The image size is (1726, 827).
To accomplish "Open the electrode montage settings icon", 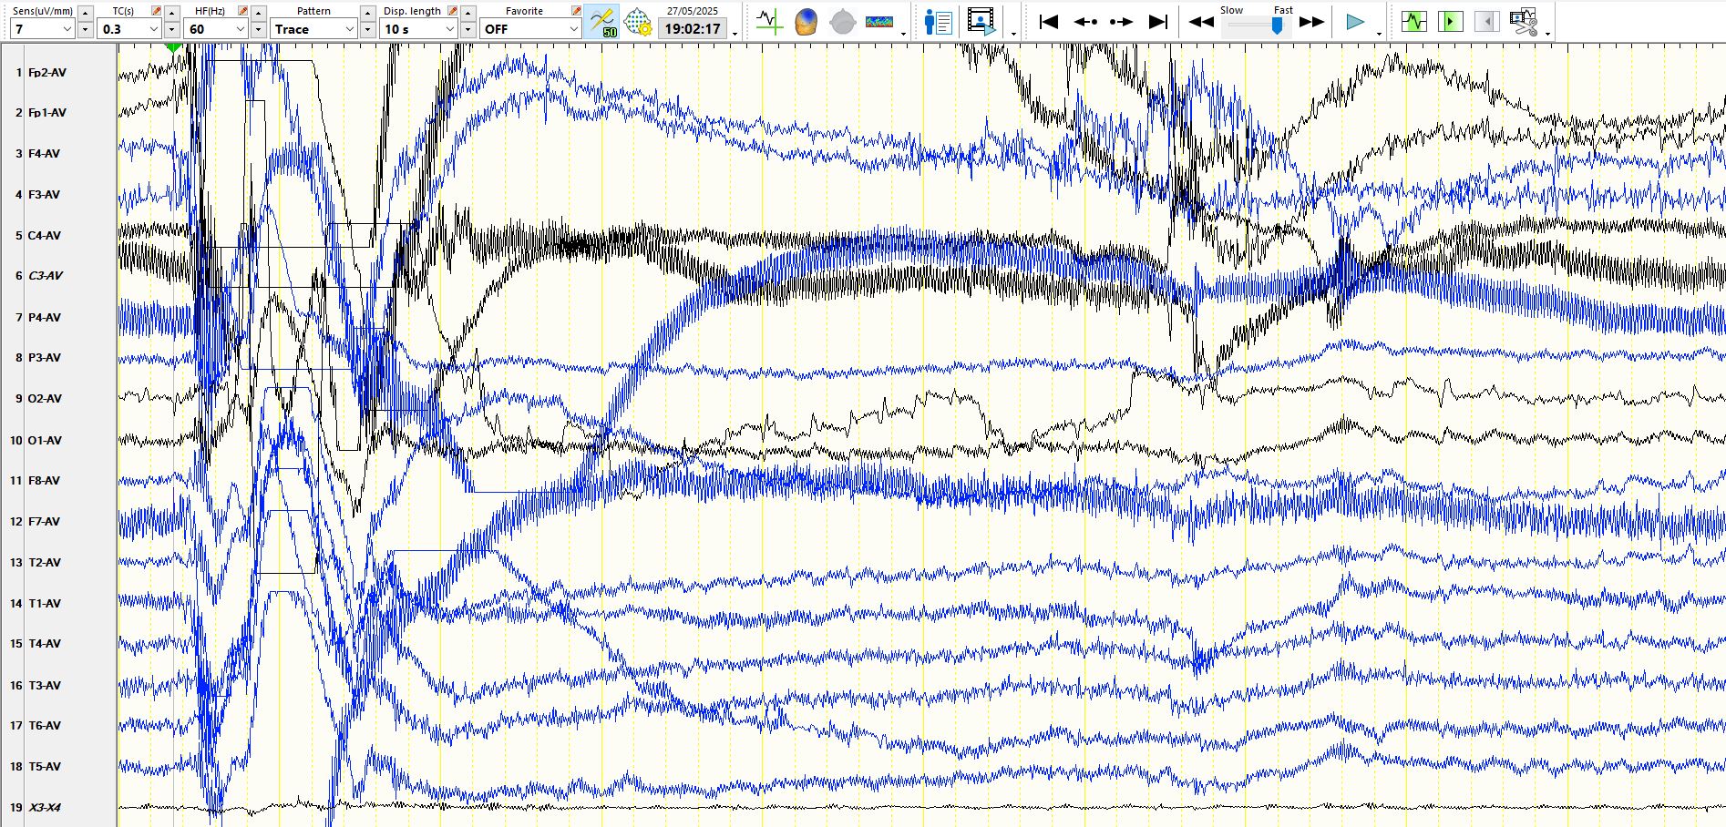I will coord(637,21).
